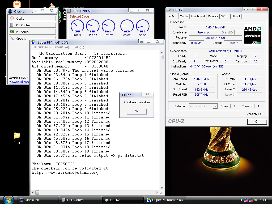
Task: Visit the www.cpuid.com link
Action: tap(19, 82)
